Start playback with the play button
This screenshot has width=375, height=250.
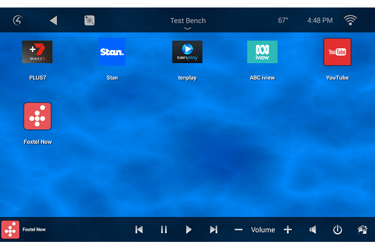coord(189,229)
